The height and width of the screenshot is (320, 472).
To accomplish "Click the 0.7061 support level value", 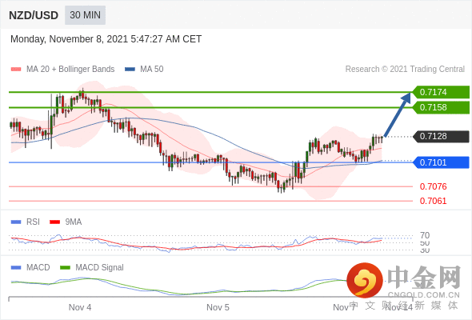I will 433,201.
